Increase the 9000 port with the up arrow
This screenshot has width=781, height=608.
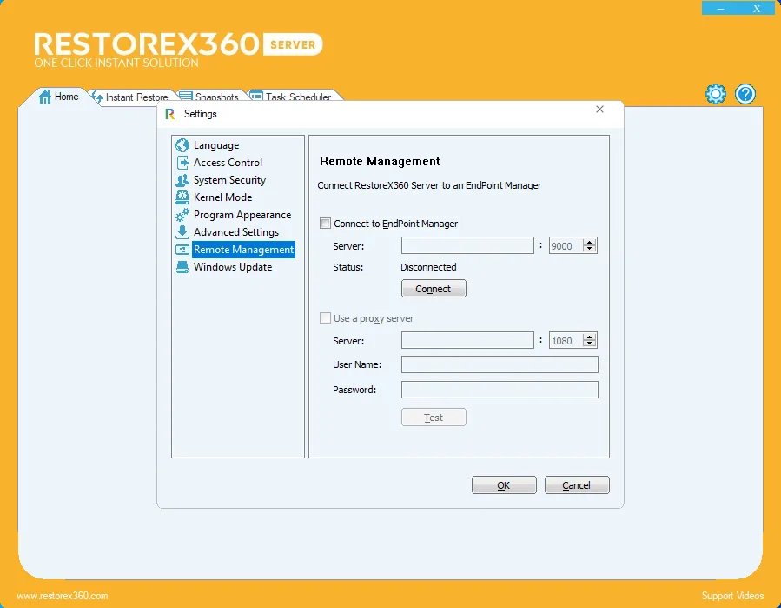[x=590, y=242]
